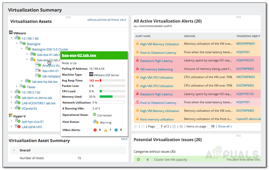Click the Items on page input field
This screenshot has width=269, height=170.
click(x=211, y=126)
